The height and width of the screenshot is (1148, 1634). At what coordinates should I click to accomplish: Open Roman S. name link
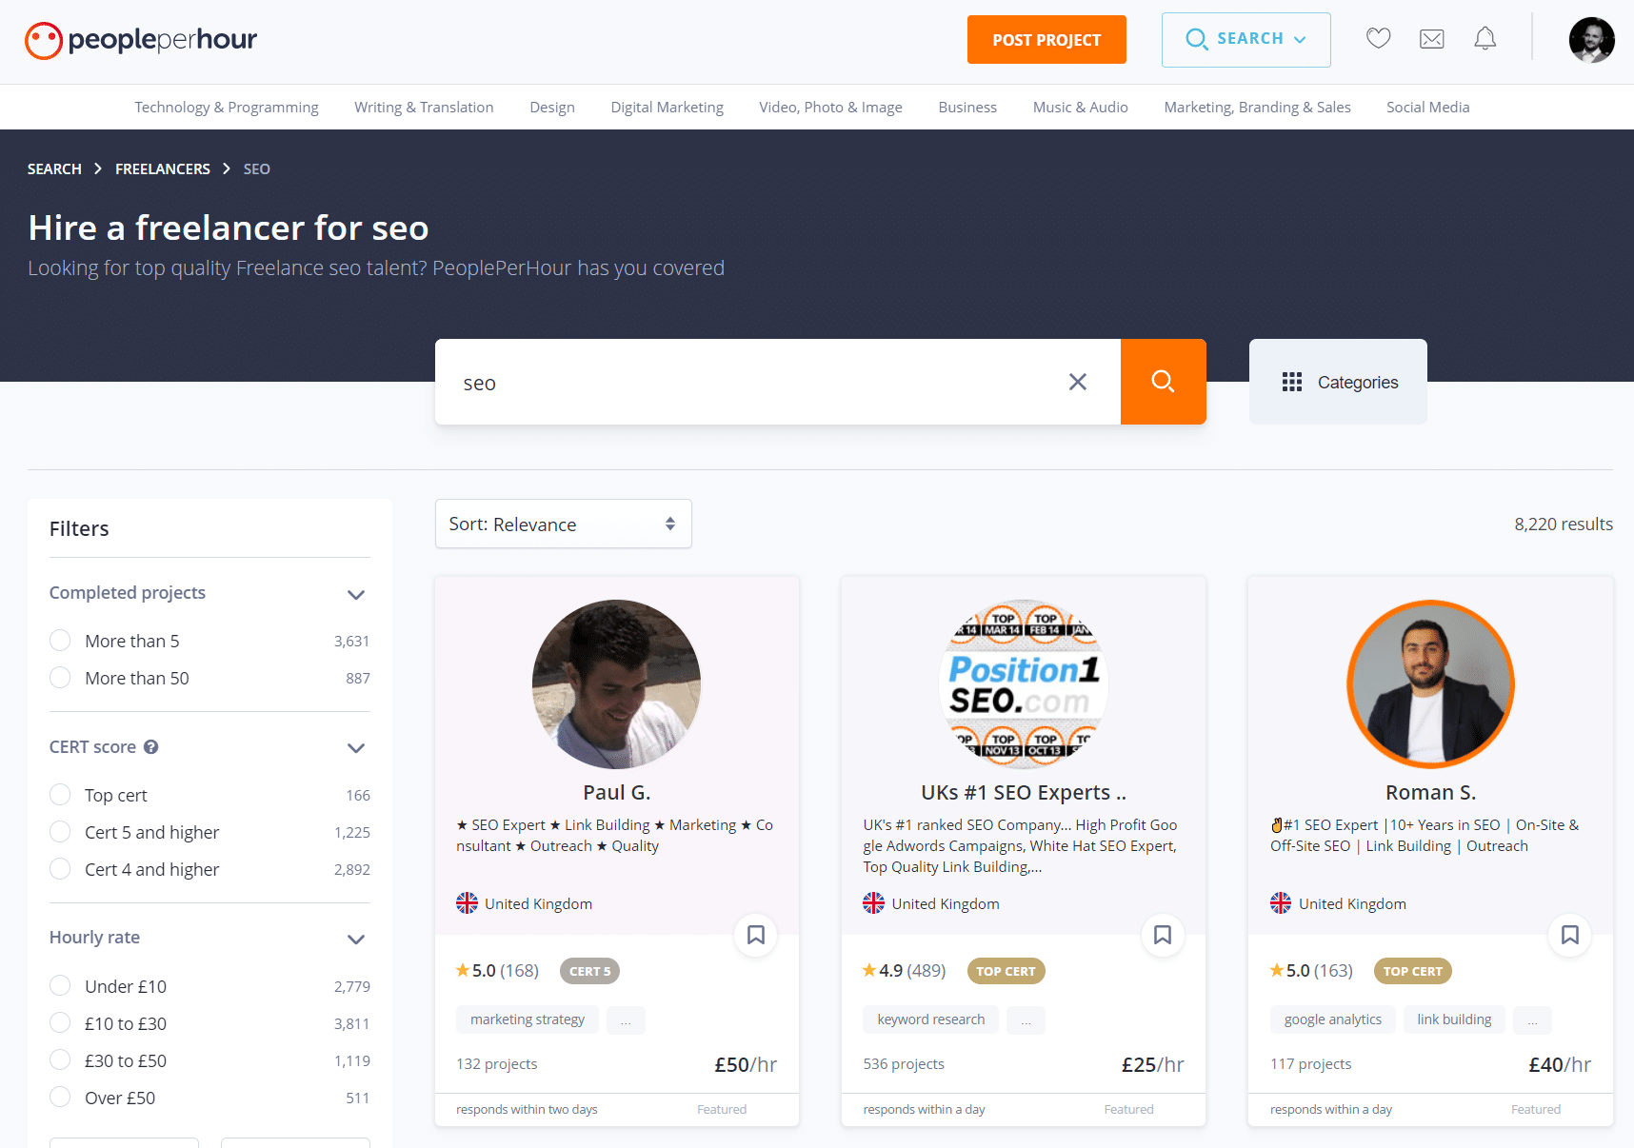tap(1430, 792)
